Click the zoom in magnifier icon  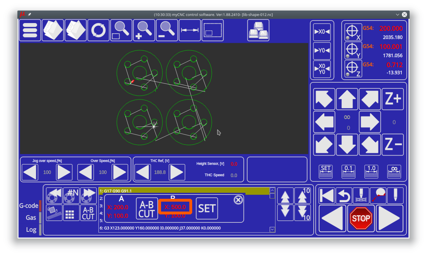(144, 30)
